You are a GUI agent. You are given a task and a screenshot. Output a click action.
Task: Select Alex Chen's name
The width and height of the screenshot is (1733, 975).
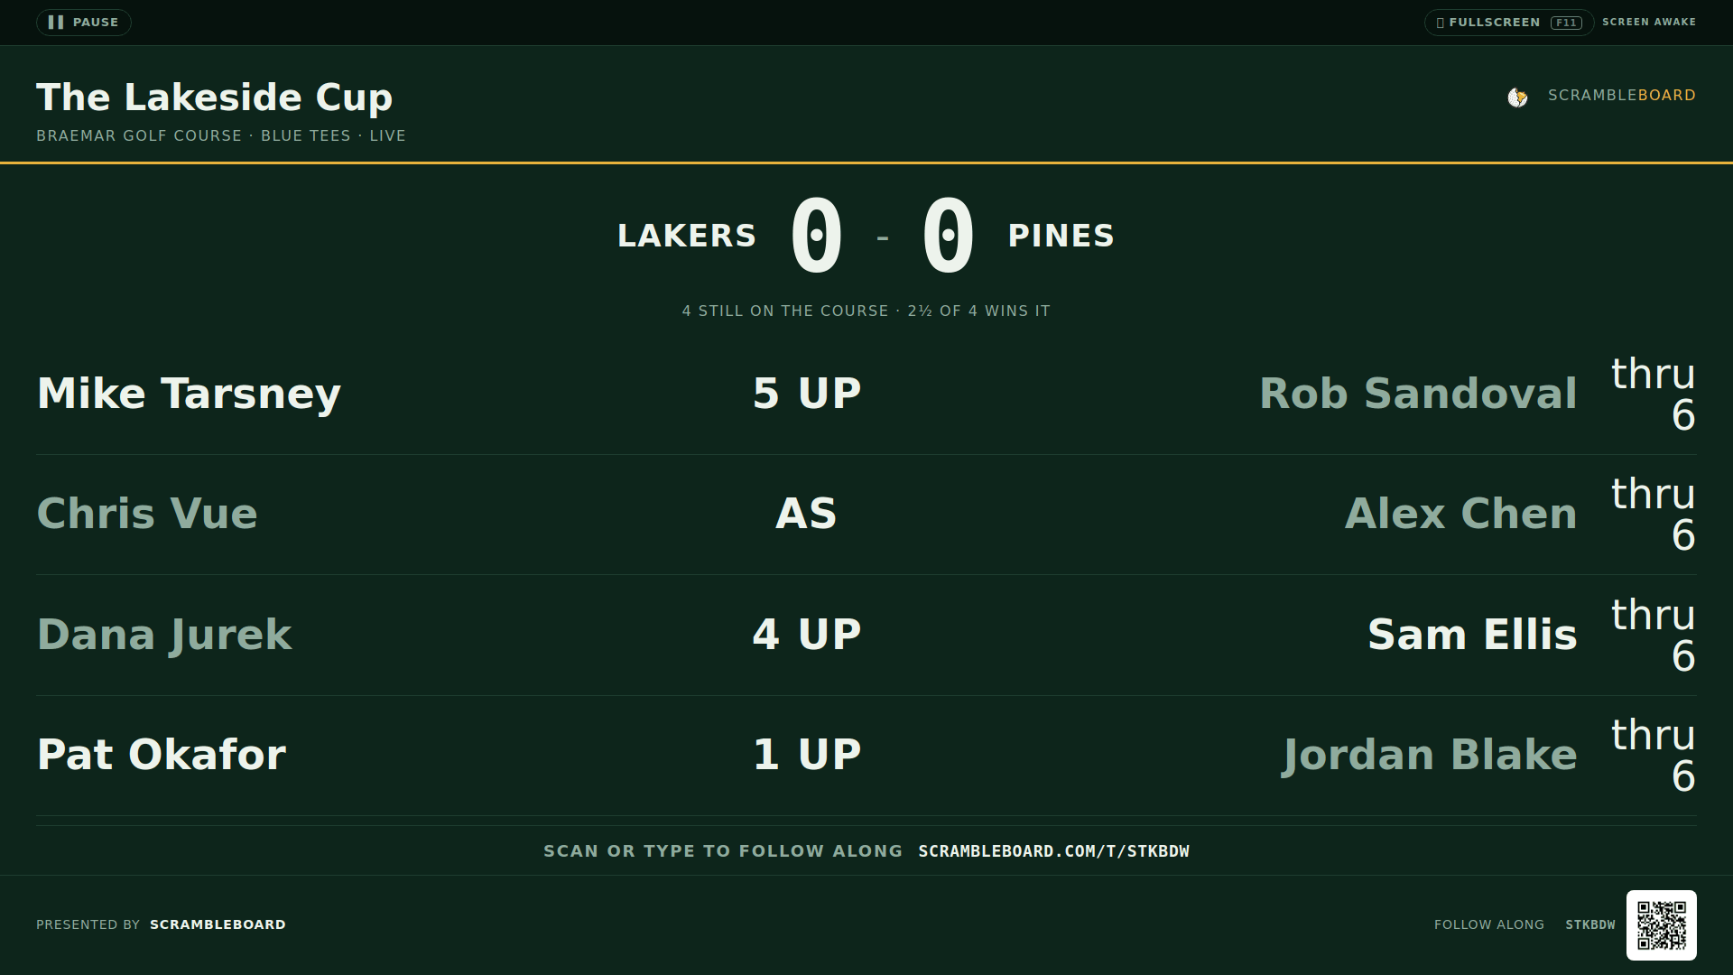tap(1460, 515)
